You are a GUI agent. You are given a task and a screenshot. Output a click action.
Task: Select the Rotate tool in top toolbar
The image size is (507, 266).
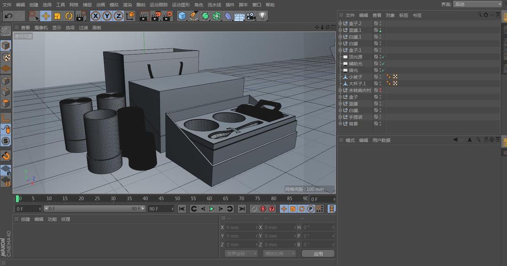tap(69, 16)
